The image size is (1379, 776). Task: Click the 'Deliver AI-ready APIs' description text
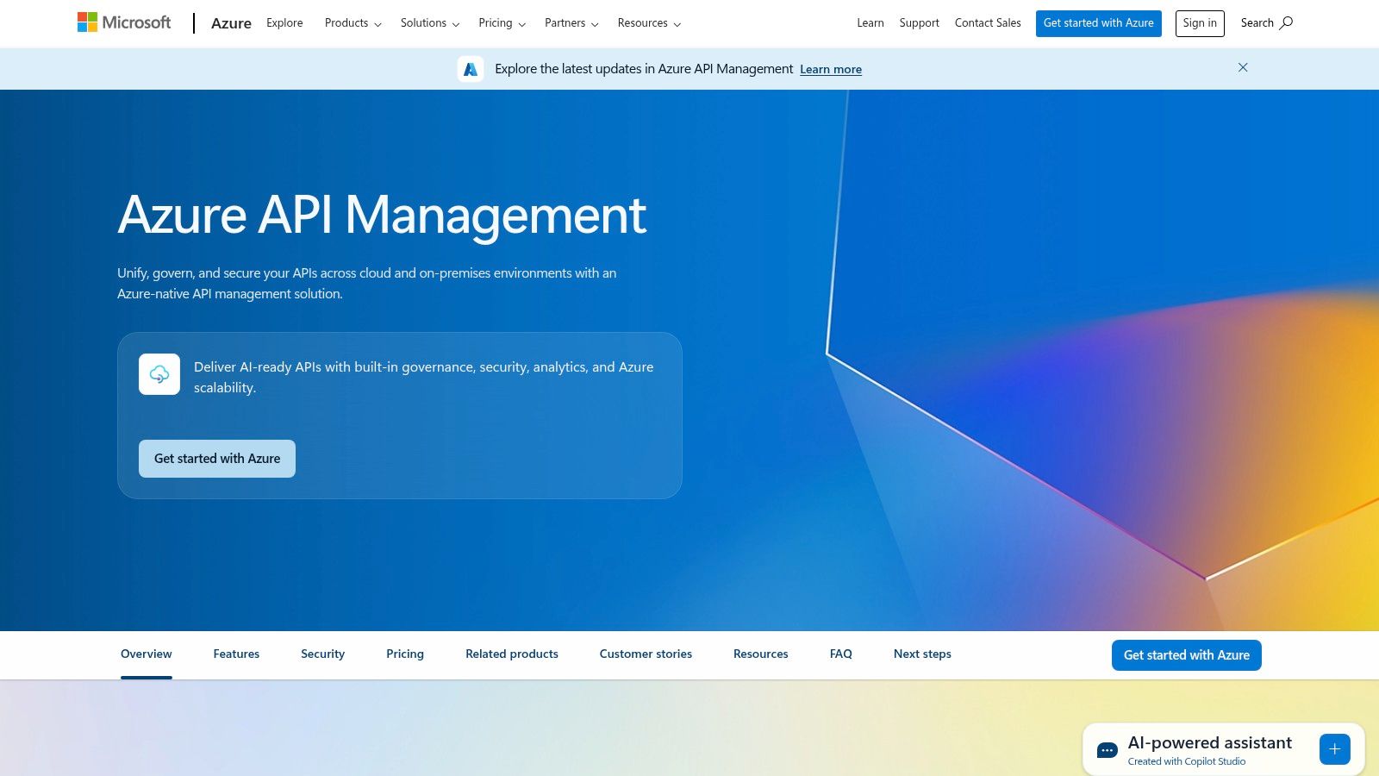[424, 378]
